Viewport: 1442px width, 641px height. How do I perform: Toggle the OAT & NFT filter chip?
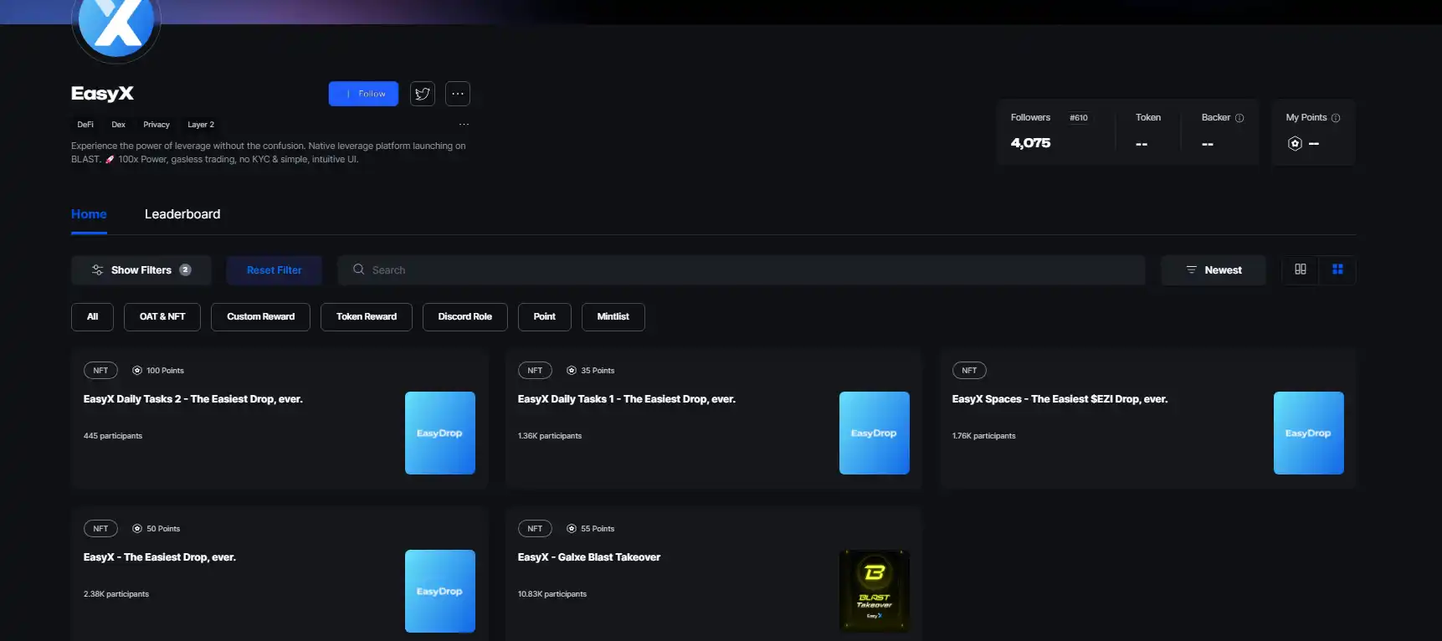pyautogui.click(x=162, y=317)
